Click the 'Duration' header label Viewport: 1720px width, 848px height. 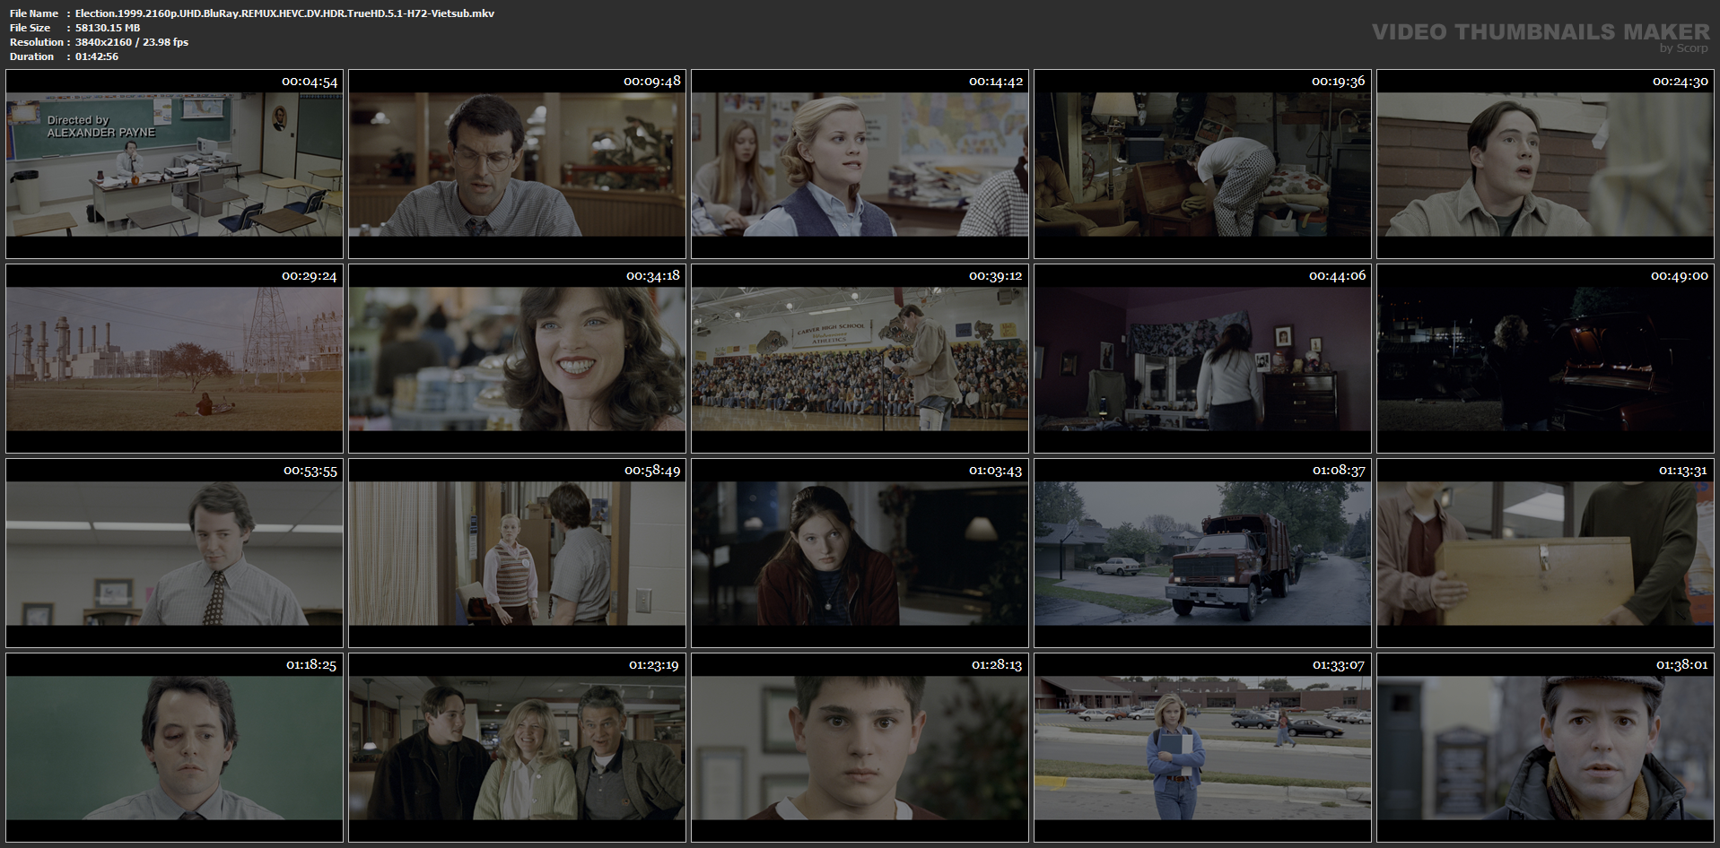click(x=32, y=56)
